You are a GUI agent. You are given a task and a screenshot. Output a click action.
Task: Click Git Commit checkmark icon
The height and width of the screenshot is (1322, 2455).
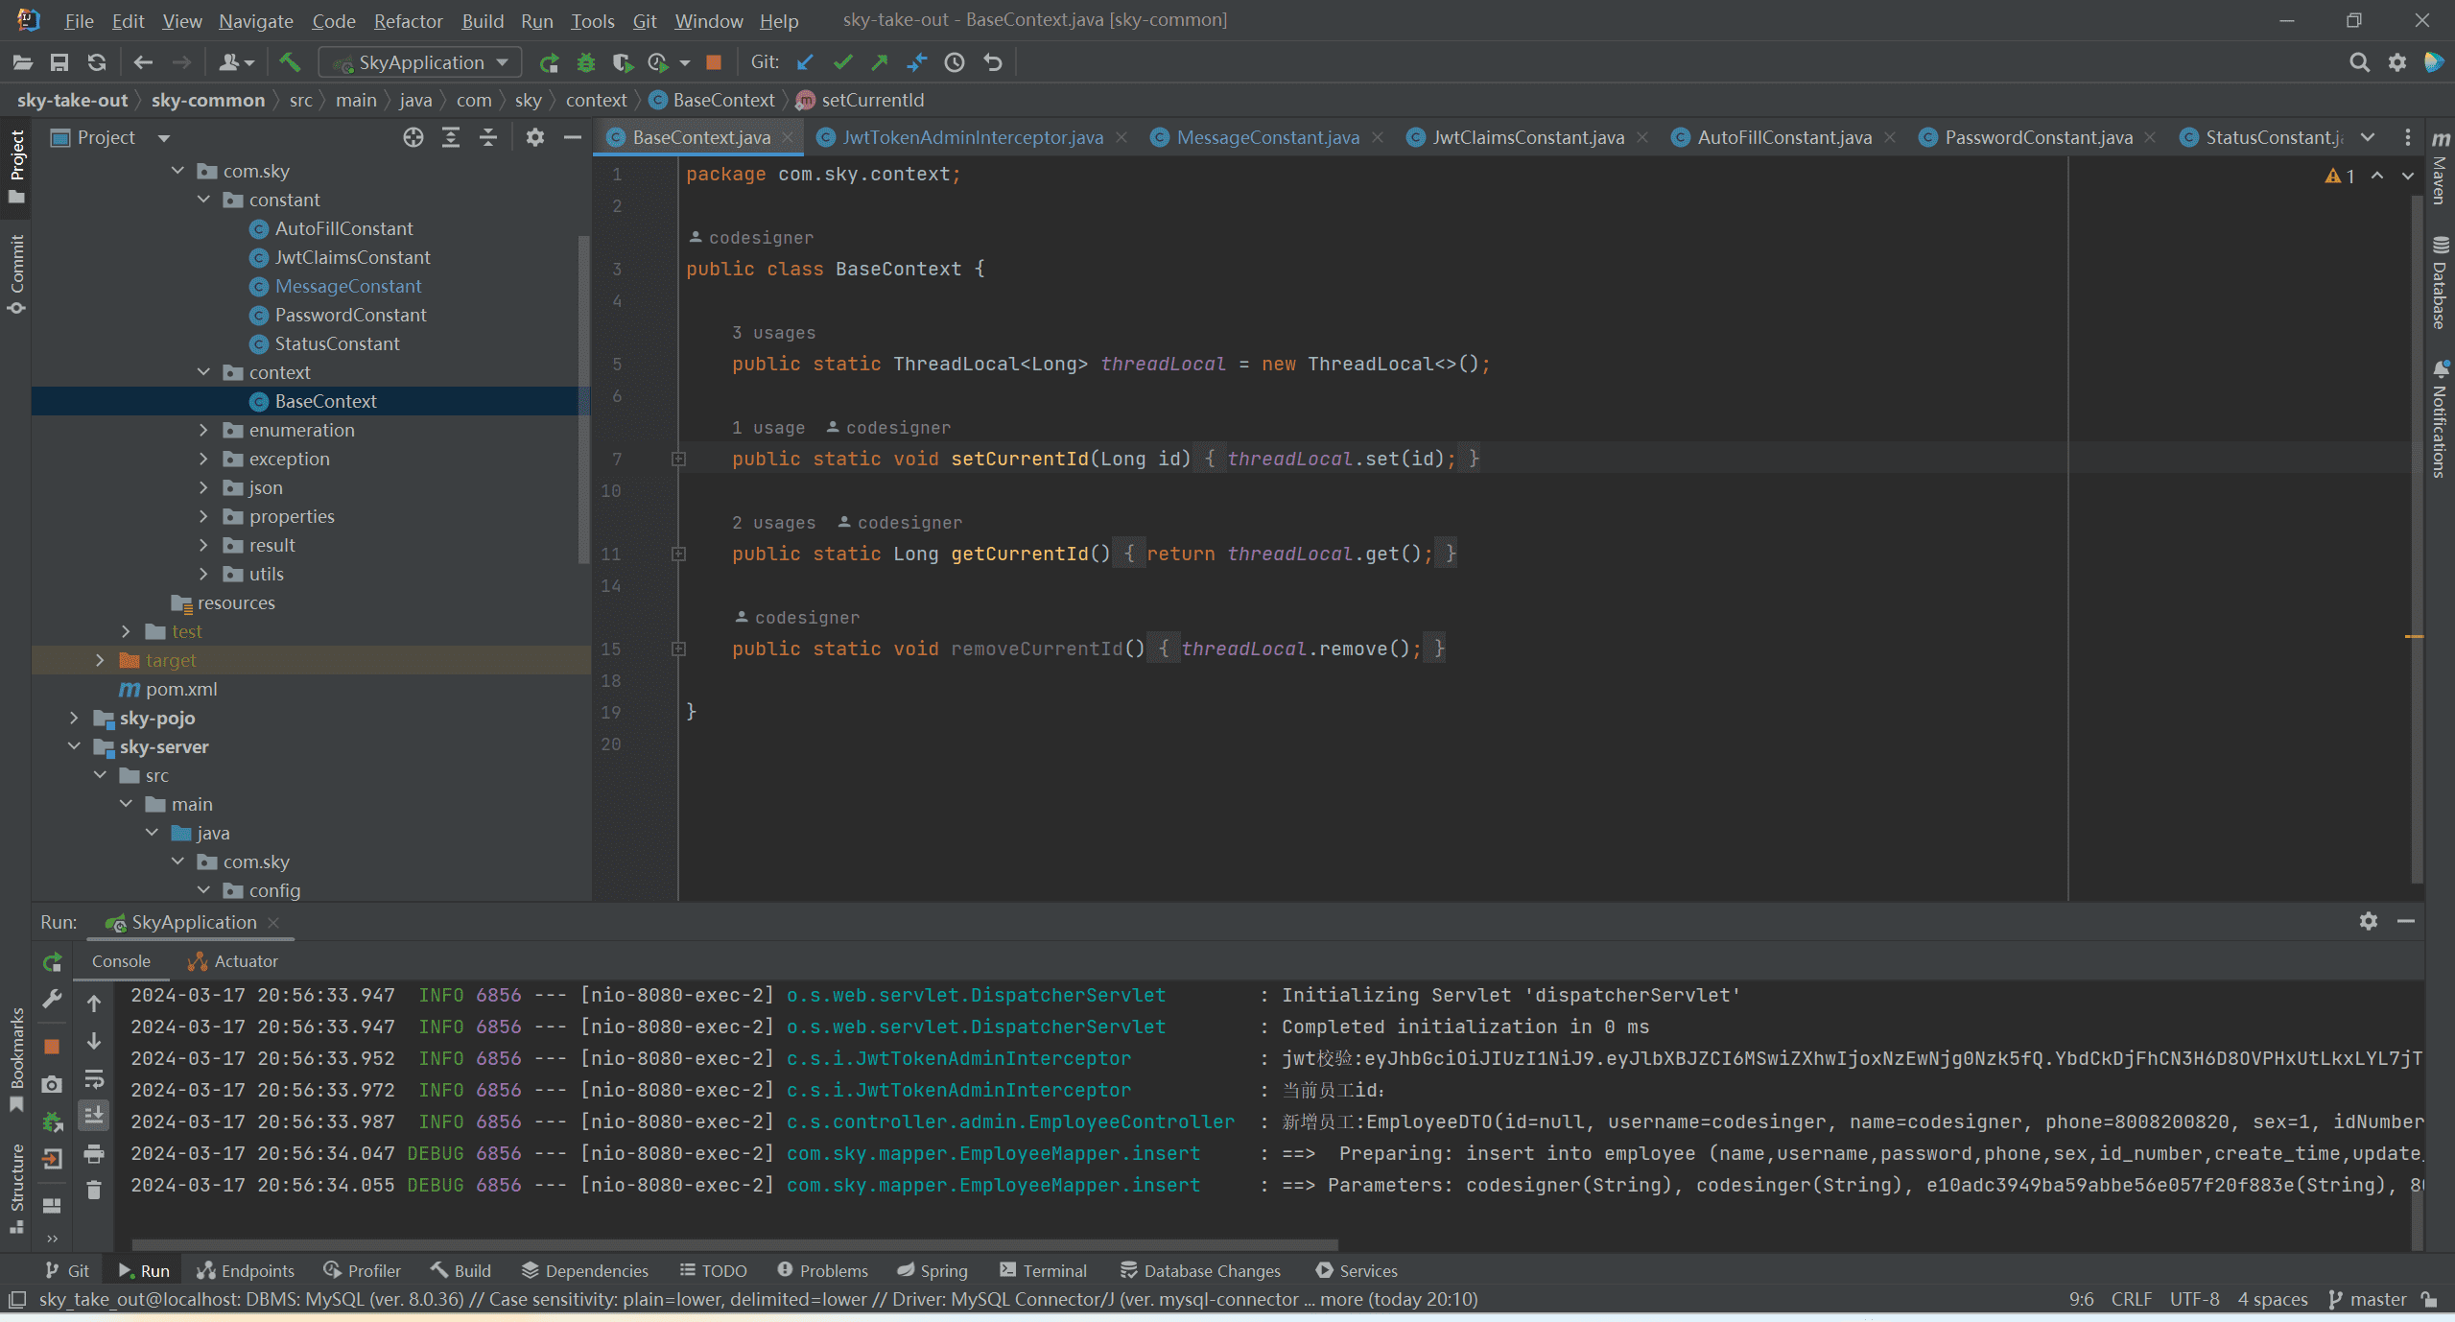click(x=842, y=62)
